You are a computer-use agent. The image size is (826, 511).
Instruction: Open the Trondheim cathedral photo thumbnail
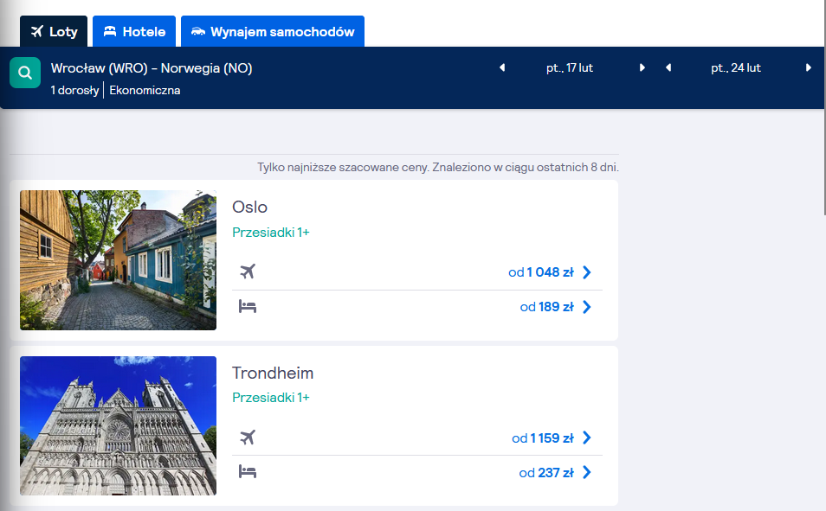point(118,425)
